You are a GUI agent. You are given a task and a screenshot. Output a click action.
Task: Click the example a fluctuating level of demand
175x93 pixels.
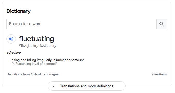(x=34, y=64)
